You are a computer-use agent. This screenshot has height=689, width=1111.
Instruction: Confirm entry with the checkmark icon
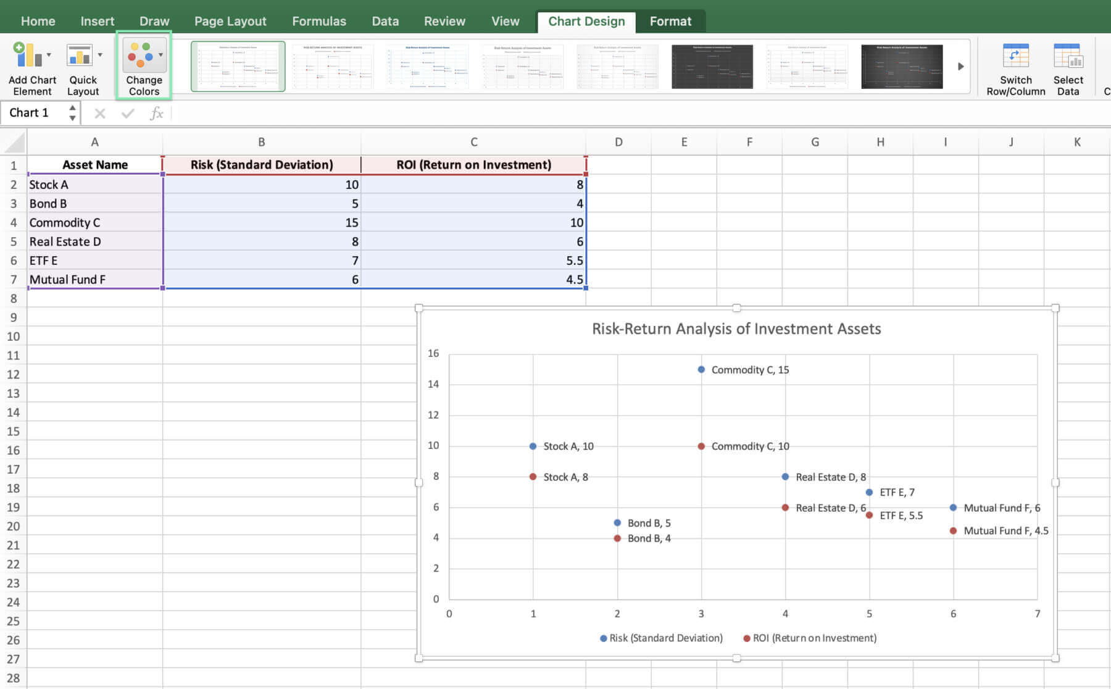[128, 113]
